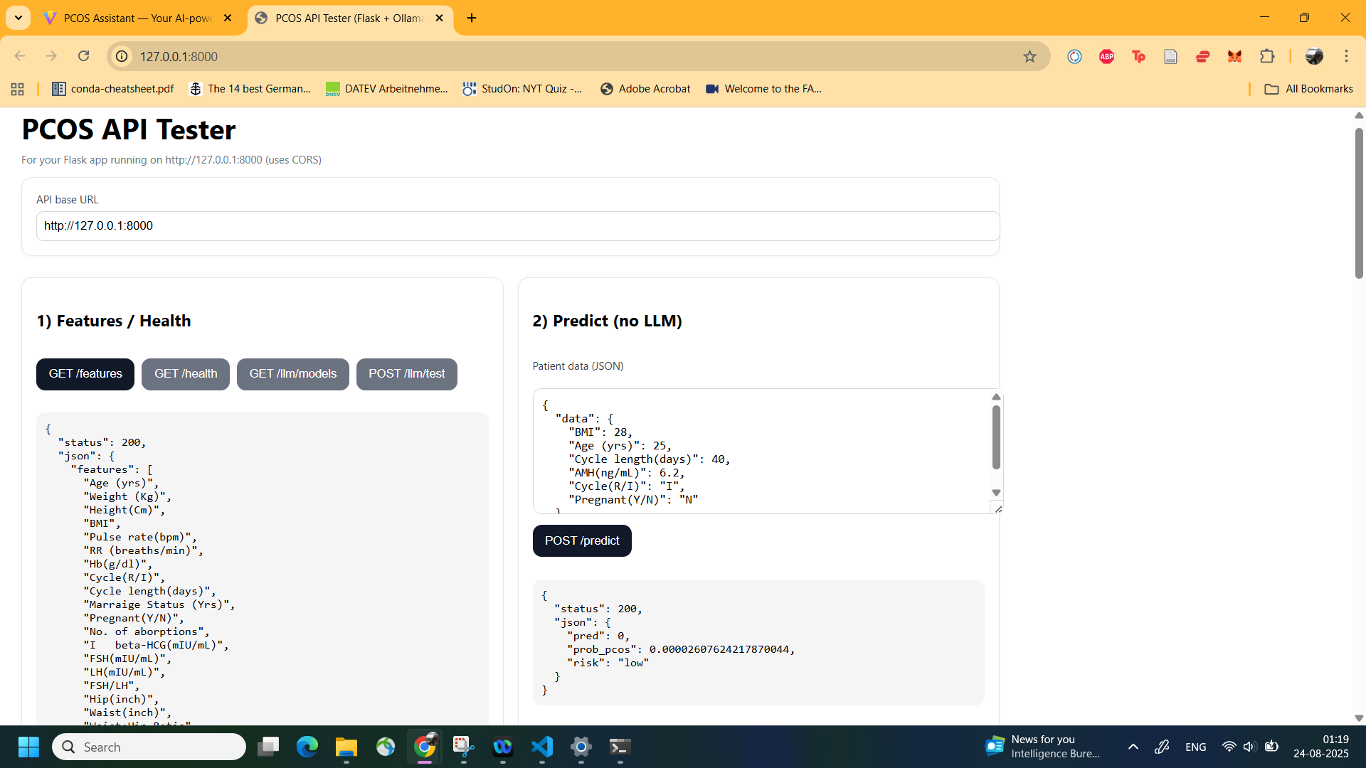
Task: Open Chrome three-dot menu
Action: click(1346, 56)
